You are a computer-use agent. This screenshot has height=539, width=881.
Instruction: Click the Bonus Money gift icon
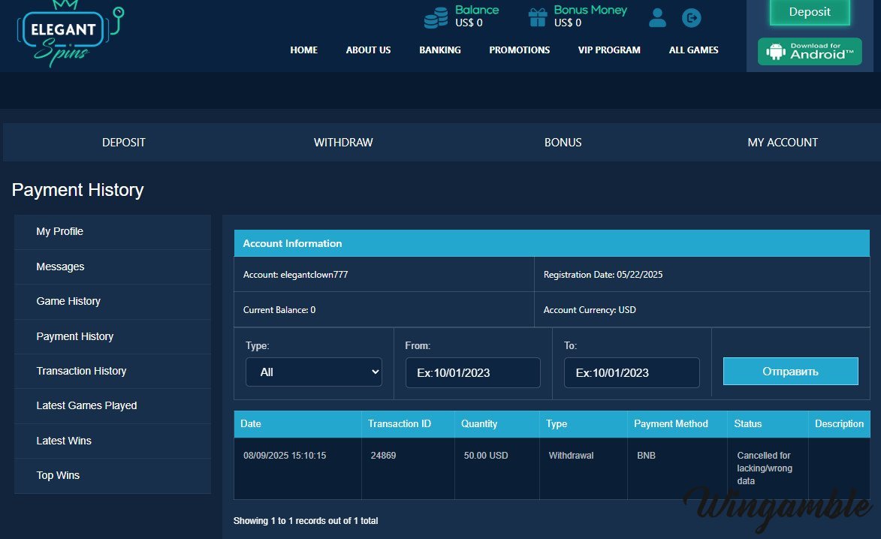point(537,17)
